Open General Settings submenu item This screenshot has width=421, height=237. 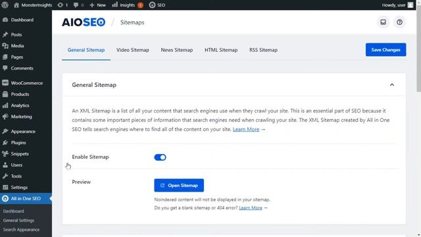pyautogui.click(x=18, y=221)
